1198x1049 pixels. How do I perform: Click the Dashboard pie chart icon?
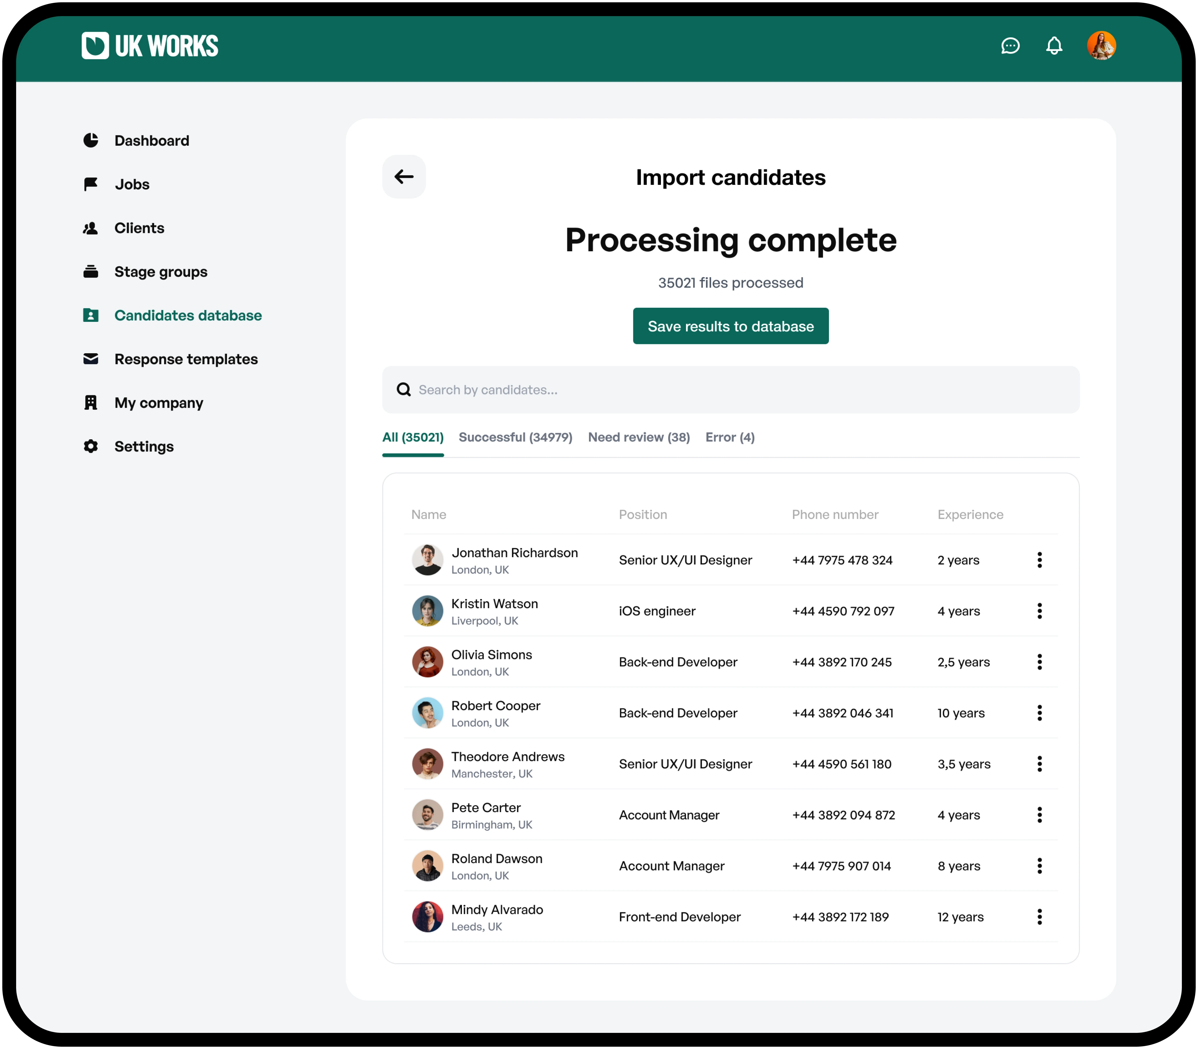pos(91,140)
